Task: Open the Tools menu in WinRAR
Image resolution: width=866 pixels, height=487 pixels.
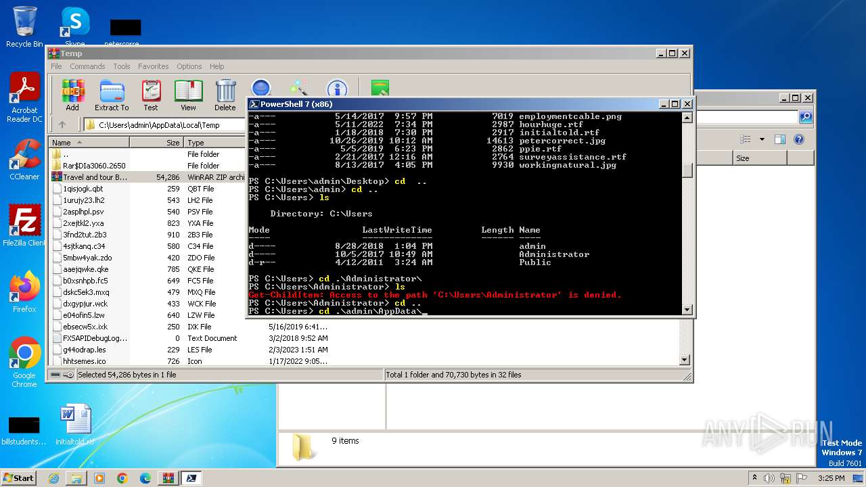Action: coord(122,66)
